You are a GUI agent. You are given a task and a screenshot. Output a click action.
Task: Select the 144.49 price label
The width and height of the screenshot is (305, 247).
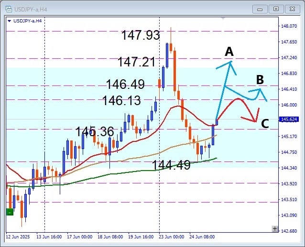pyautogui.click(x=171, y=165)
